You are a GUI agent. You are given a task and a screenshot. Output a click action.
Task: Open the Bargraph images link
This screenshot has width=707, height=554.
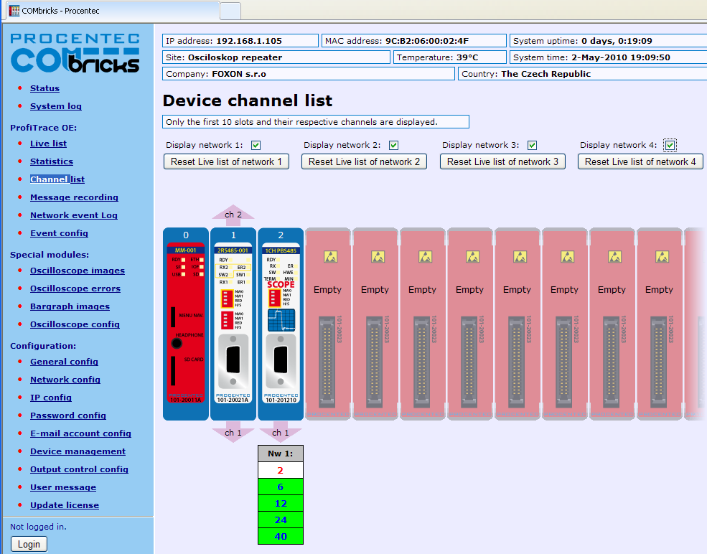coord(70,306)
